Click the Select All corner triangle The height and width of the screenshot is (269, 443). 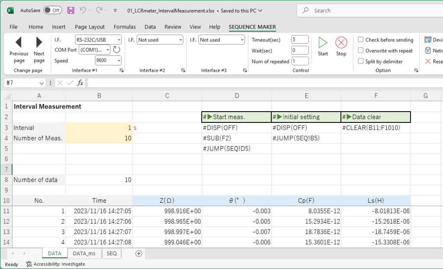(8, 96)
